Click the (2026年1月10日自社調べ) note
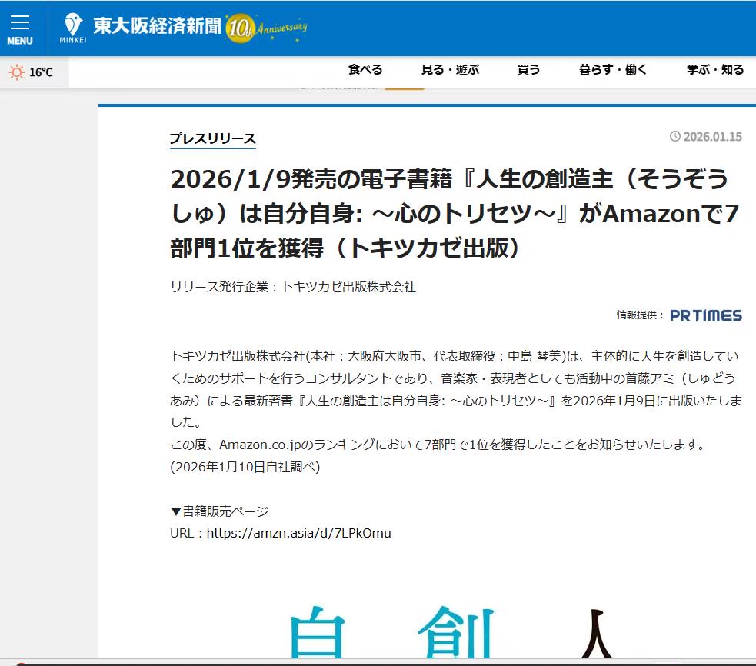Image resolution: width=756 pixels, height=666 pixels. [245, 467]
